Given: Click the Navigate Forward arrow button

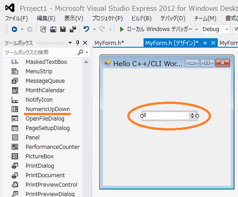Looking at the screenshot, I should 30,29.
